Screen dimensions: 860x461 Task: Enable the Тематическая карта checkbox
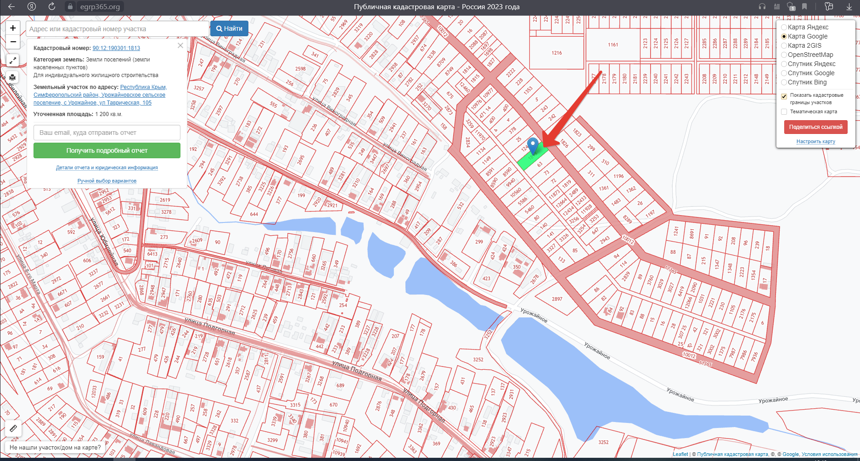[x=784, y=112]
